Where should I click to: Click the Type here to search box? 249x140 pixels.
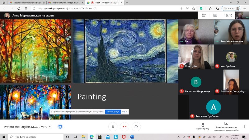(x=36, y=137)
